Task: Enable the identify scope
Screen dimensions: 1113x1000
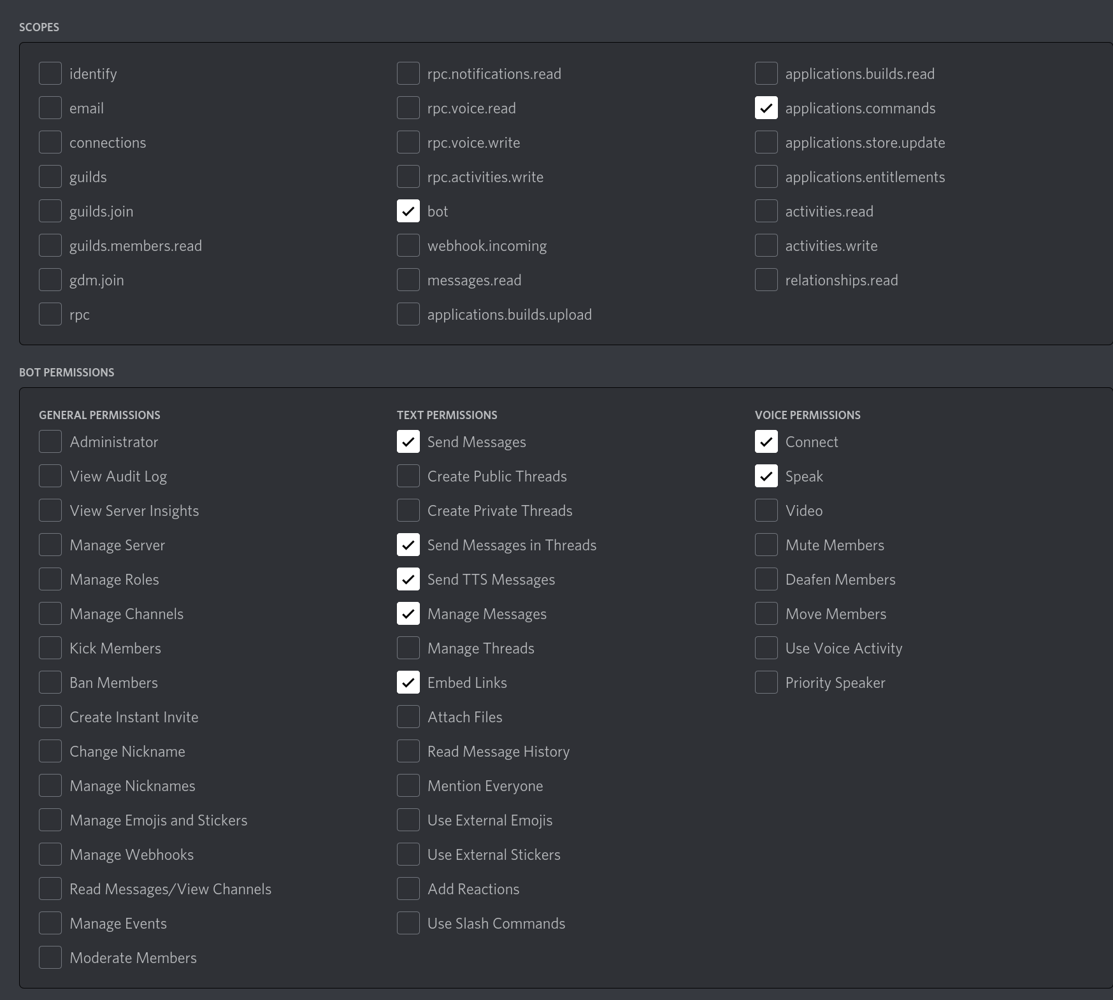Action: (50, 73)
